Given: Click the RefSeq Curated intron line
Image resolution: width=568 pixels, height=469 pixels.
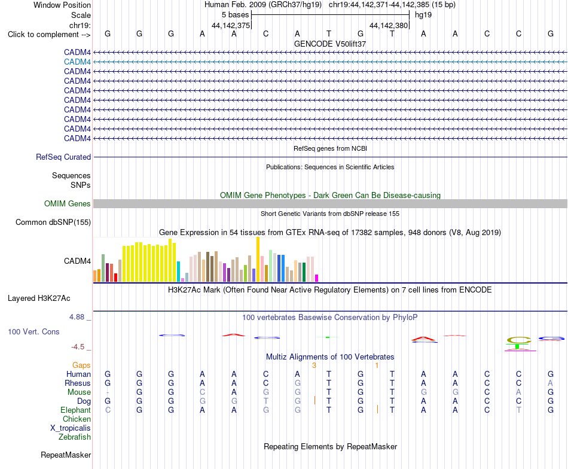Looking at the screenshot, I should tap(330, 157).
